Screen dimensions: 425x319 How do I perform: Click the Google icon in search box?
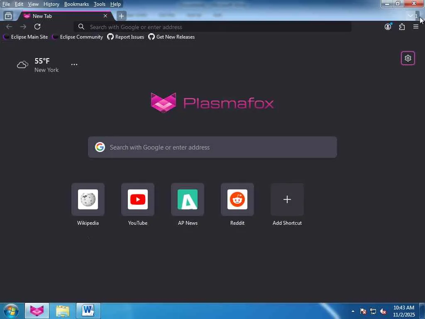100,147
